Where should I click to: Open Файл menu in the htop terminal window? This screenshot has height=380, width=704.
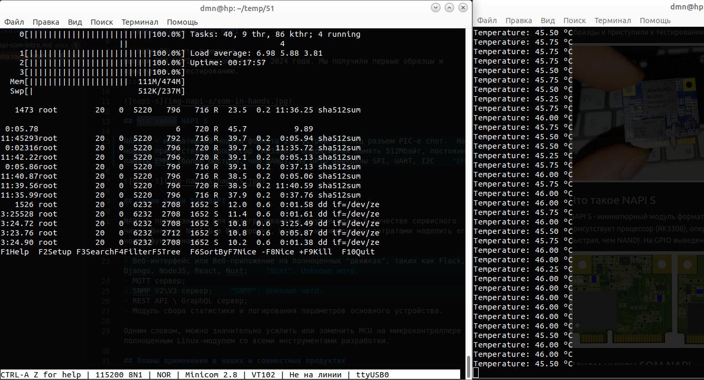coord(14,22)
